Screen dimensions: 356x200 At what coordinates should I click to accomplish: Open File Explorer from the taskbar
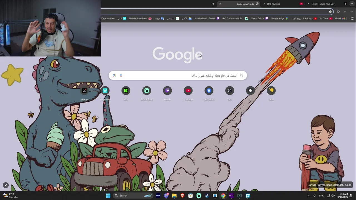pyautogui.click(x=174, y=196)
